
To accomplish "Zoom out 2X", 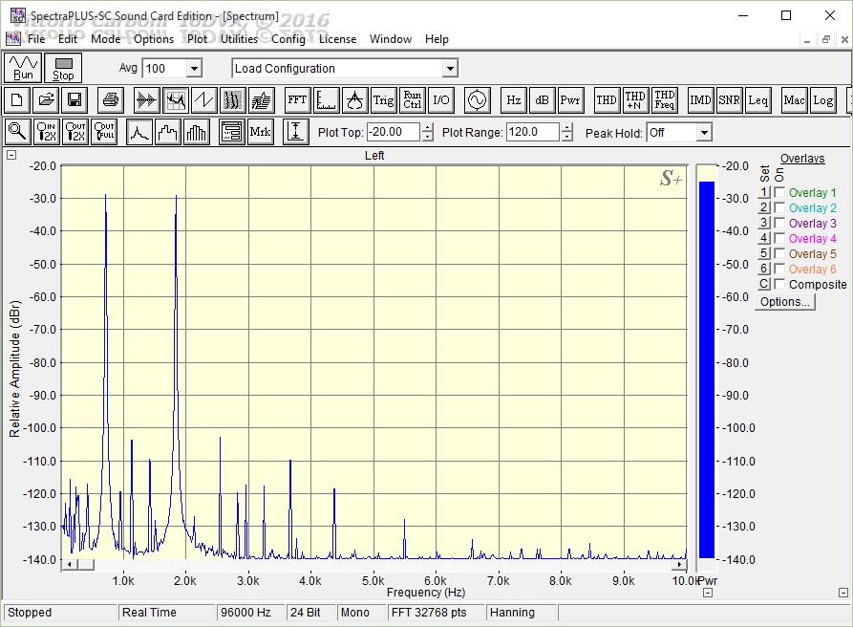I will click(x=75, y=132).
